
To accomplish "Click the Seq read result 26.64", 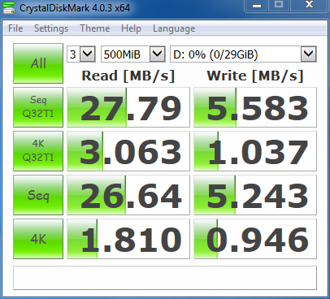I will coord(128,195).
